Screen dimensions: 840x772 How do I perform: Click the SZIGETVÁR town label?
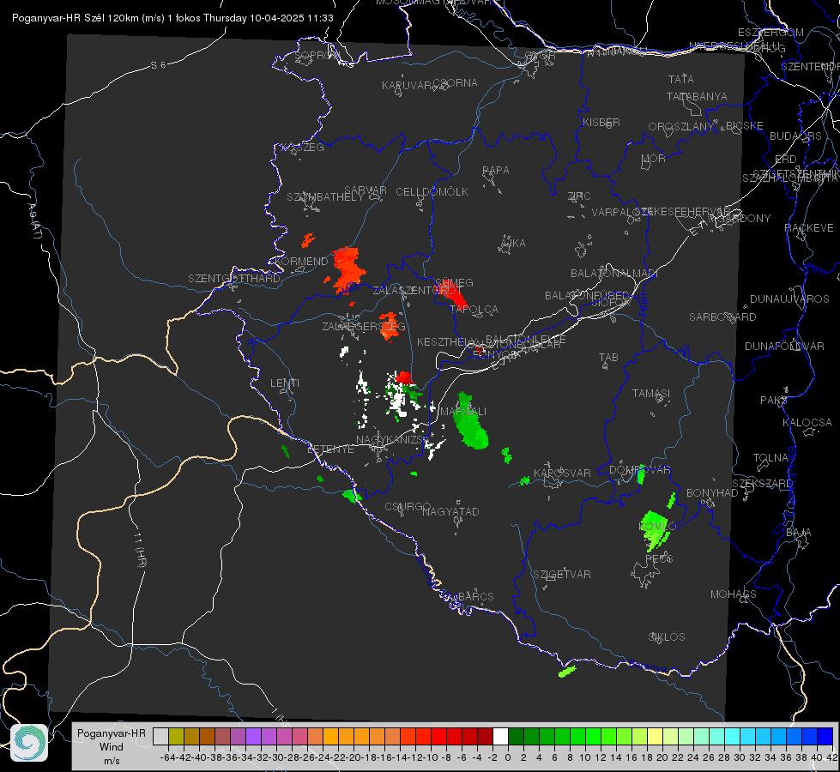tap(561, 575)
